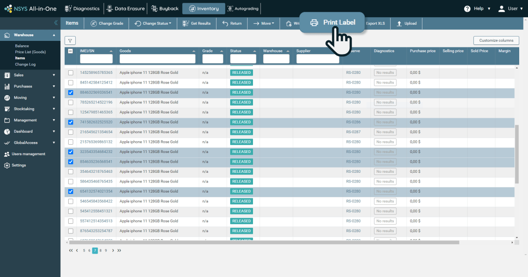This screenshot has height=277, width=528.
Task: Uncheck the box for IMEI 884632569336541
Action: click(70, 92)
